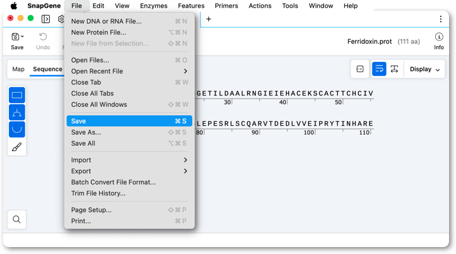Open the Window menu
Viewport: 456px width, 254px height.
coord(321,6)
